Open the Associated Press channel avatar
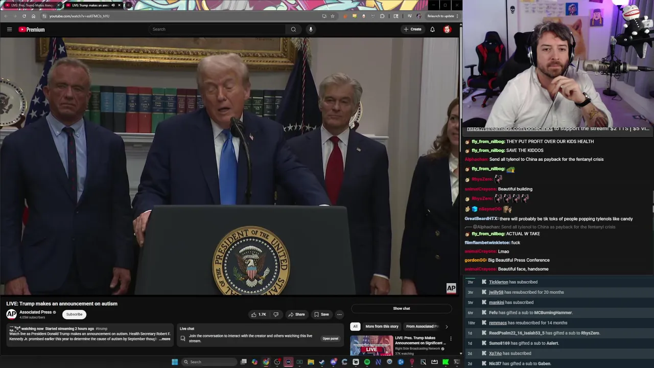Image resolution: width=654 pixels, height=368 pixels. [x=11, y=314]
